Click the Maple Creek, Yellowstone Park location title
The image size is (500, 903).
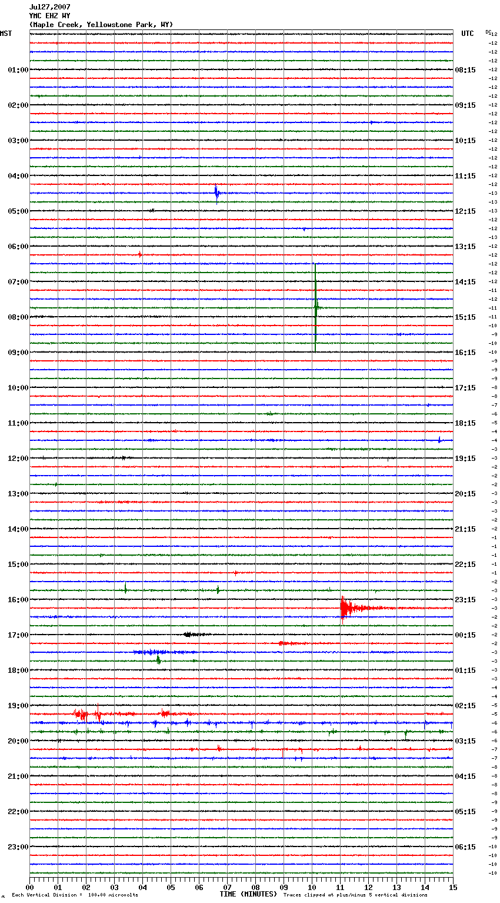pos(101,25)
